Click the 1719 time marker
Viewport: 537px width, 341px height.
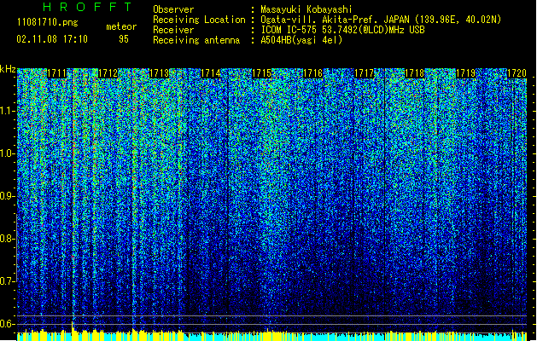point(466,73)
